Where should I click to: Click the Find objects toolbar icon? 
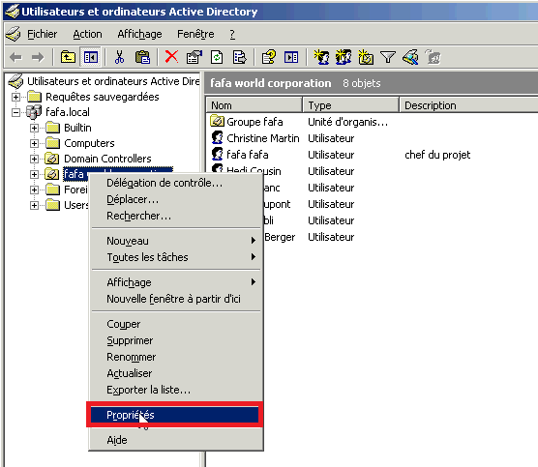click(410, 57)
